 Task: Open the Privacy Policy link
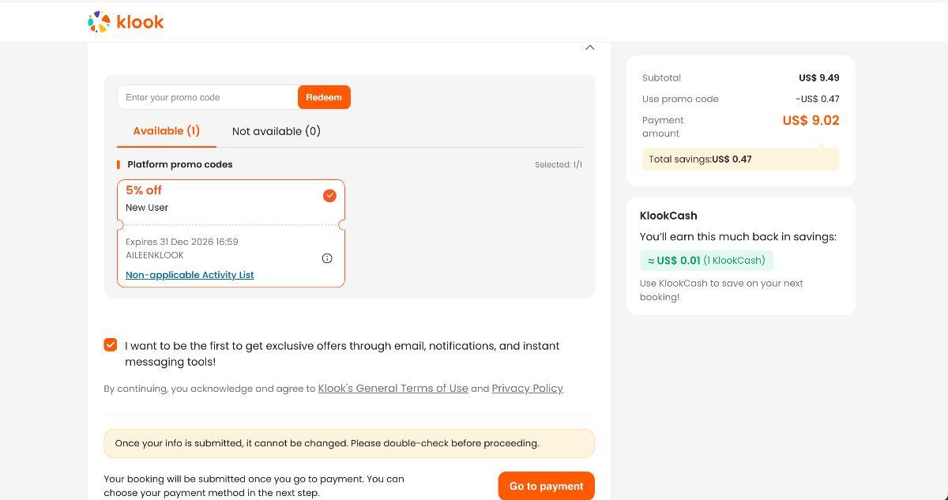point(527,389)
